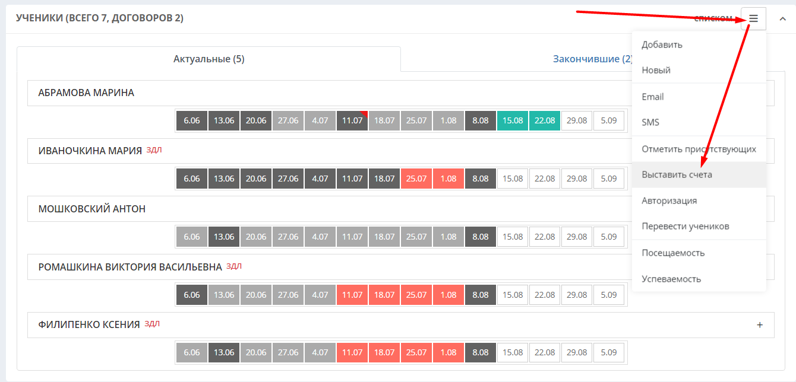
Task: Select 5.09 cell for Мошковский Антон
Action: [x=609, y=237]
